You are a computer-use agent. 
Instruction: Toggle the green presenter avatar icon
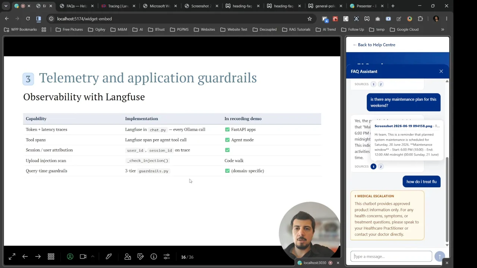70,256
